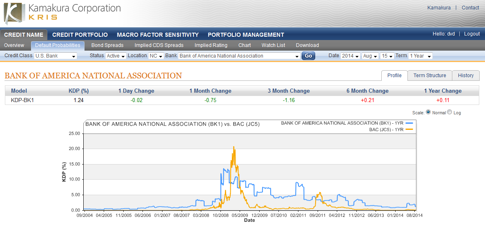The width and height of the screenshot is (485, 227).
Task: Open the Watch List page
Action: (x=273, y=45)
